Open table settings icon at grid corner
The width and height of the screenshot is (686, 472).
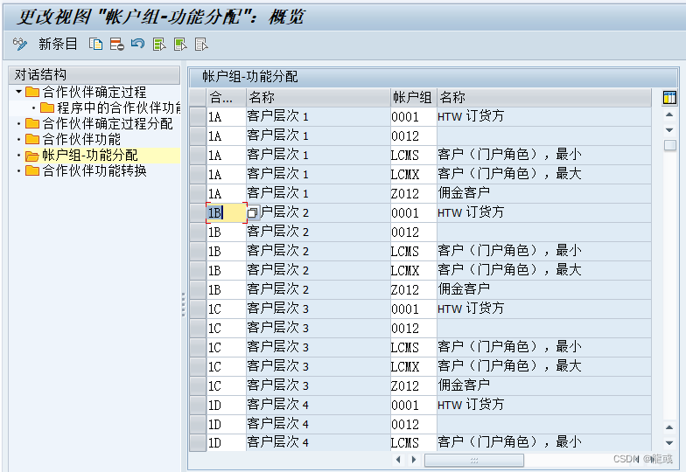click(669, 98)
